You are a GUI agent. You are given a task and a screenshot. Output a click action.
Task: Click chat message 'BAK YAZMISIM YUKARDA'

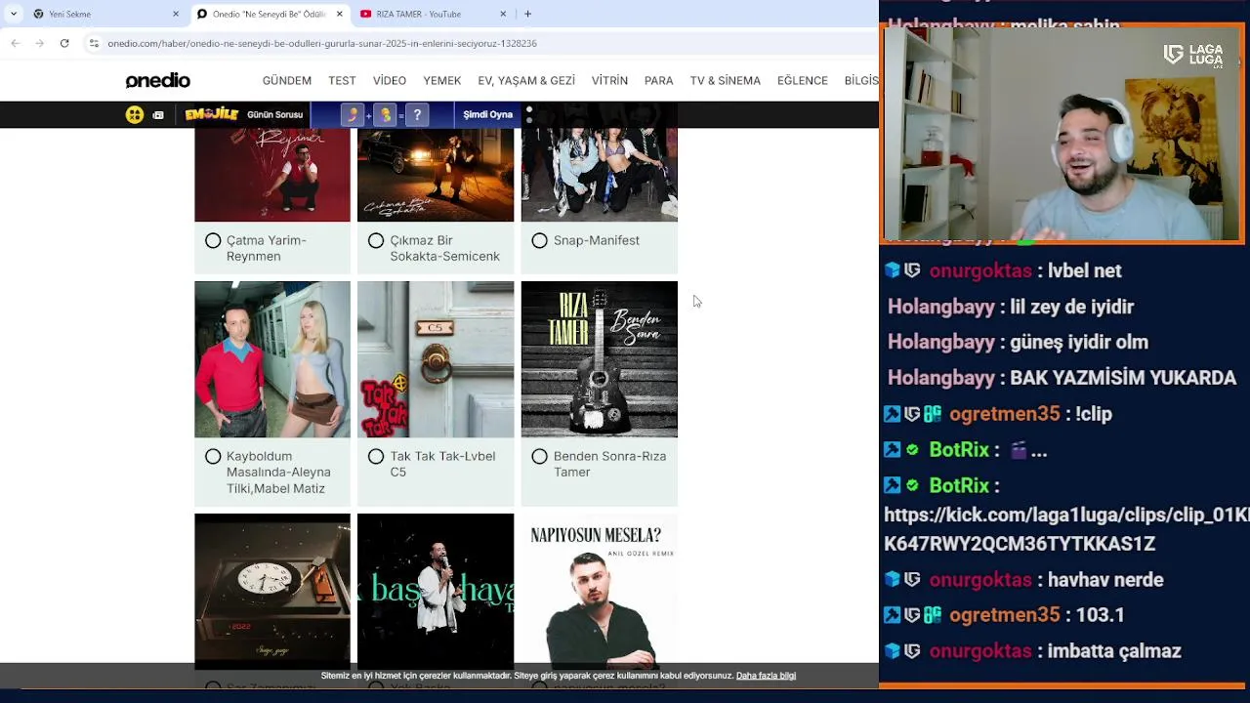tap(1123, 378)
